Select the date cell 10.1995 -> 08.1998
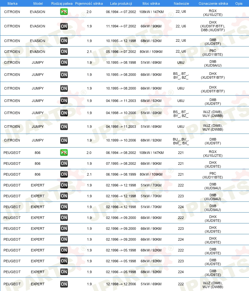 (x=121, y=62)
